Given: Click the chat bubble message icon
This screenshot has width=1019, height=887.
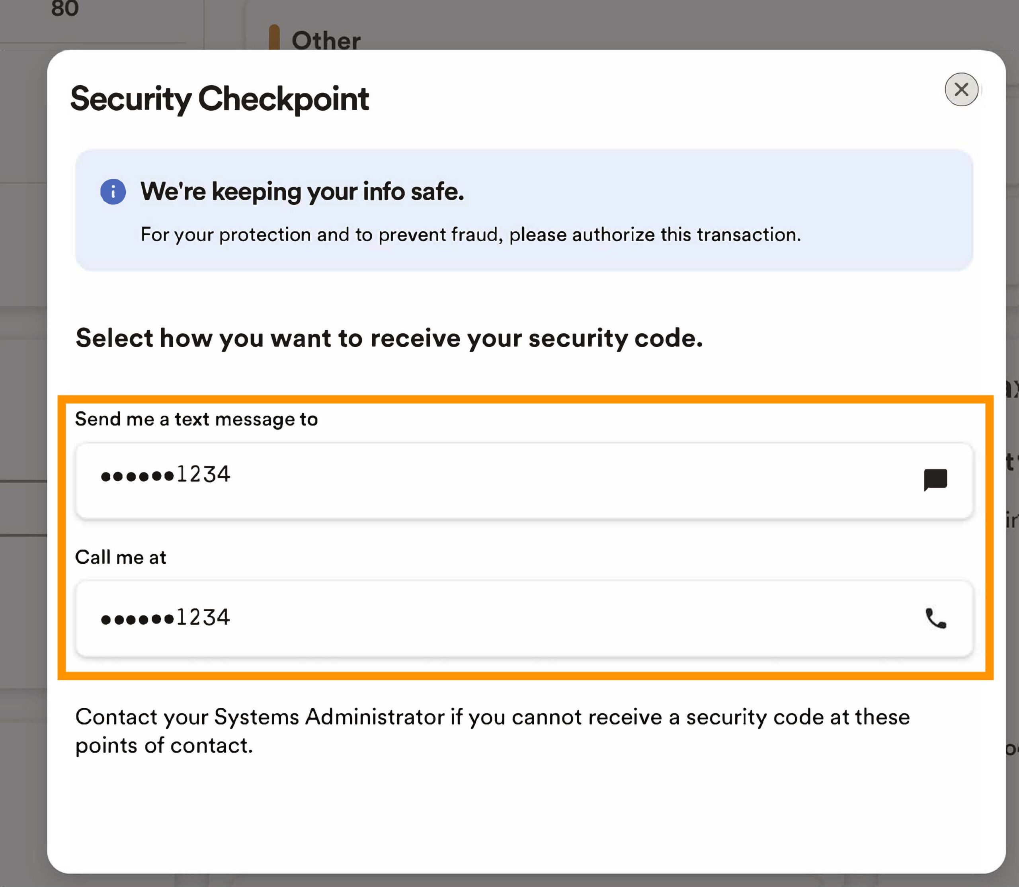Looking at the screenshot, I should pyautogui.click(x=935, y=480).
